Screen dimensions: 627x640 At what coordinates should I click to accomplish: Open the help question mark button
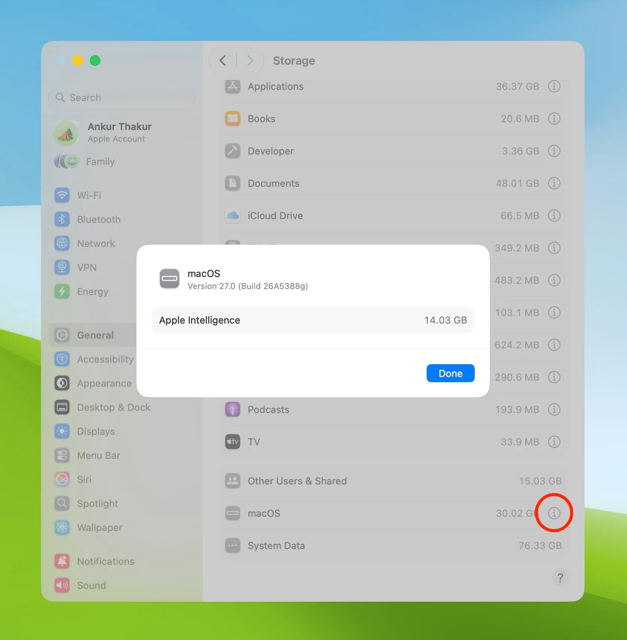point(560,578)
